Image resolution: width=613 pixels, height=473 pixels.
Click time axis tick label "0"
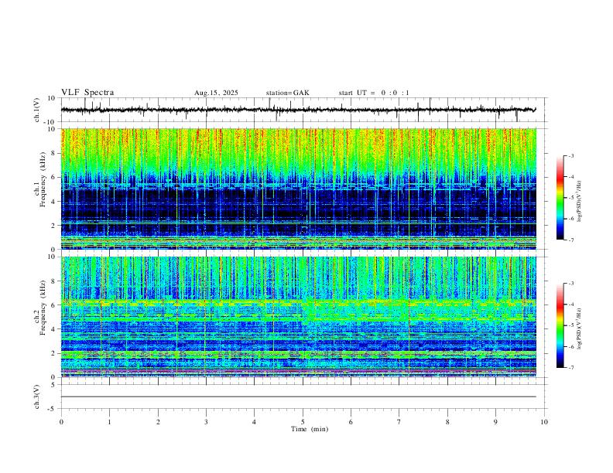tap(61, 422)
